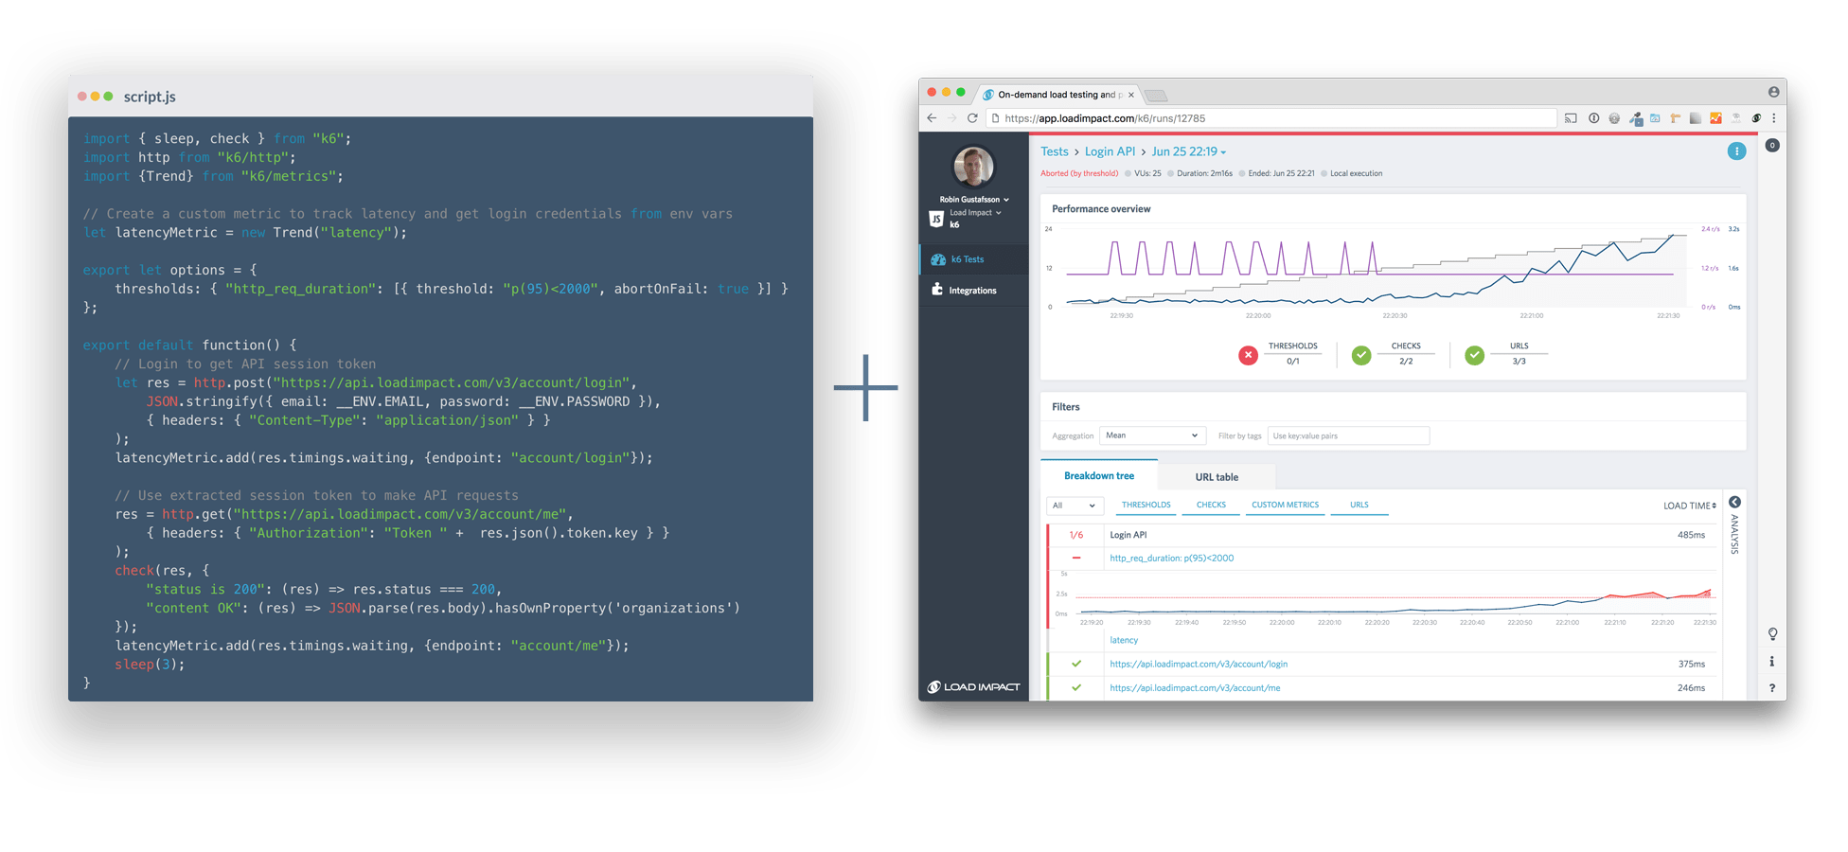Click the Chromecast icon in the browser toolbar
This screenshot has width=1848, height=852.
(1571, 117)
